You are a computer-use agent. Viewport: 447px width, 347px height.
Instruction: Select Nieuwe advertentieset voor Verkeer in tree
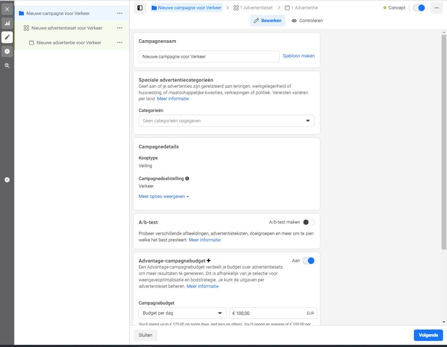click(72, 28)
